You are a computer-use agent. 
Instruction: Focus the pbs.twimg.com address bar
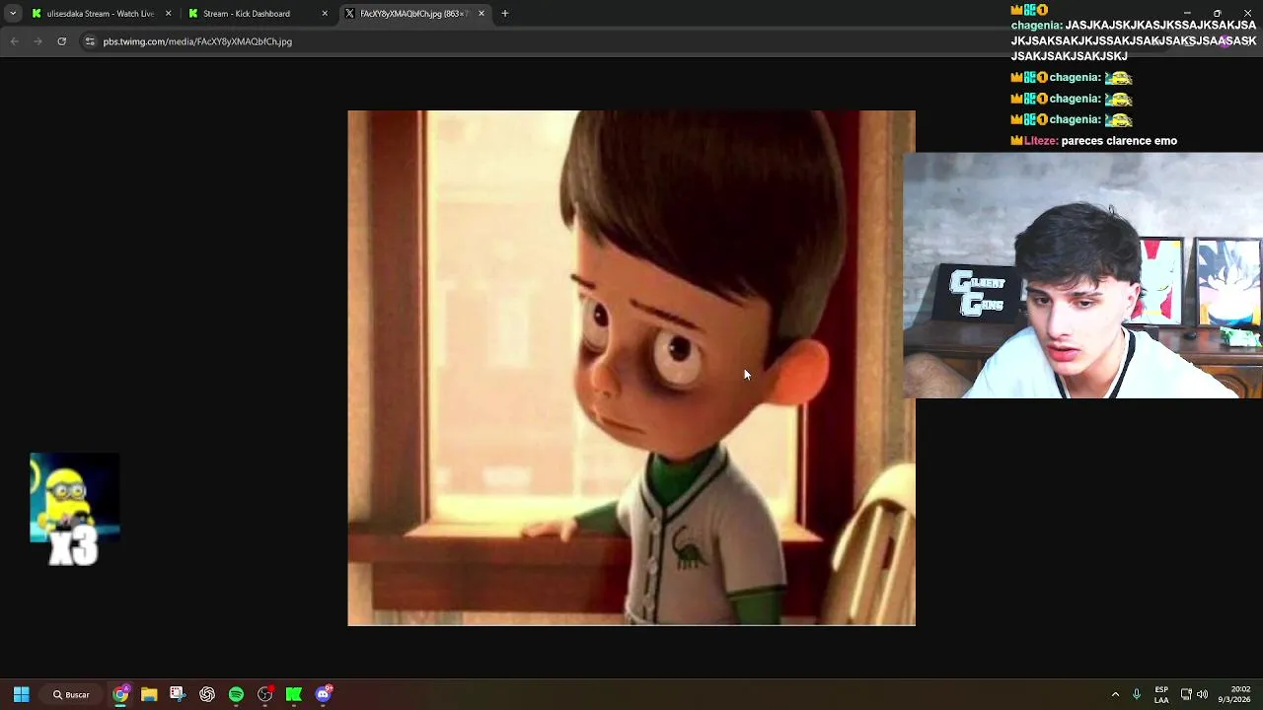[x=197, y=41]
